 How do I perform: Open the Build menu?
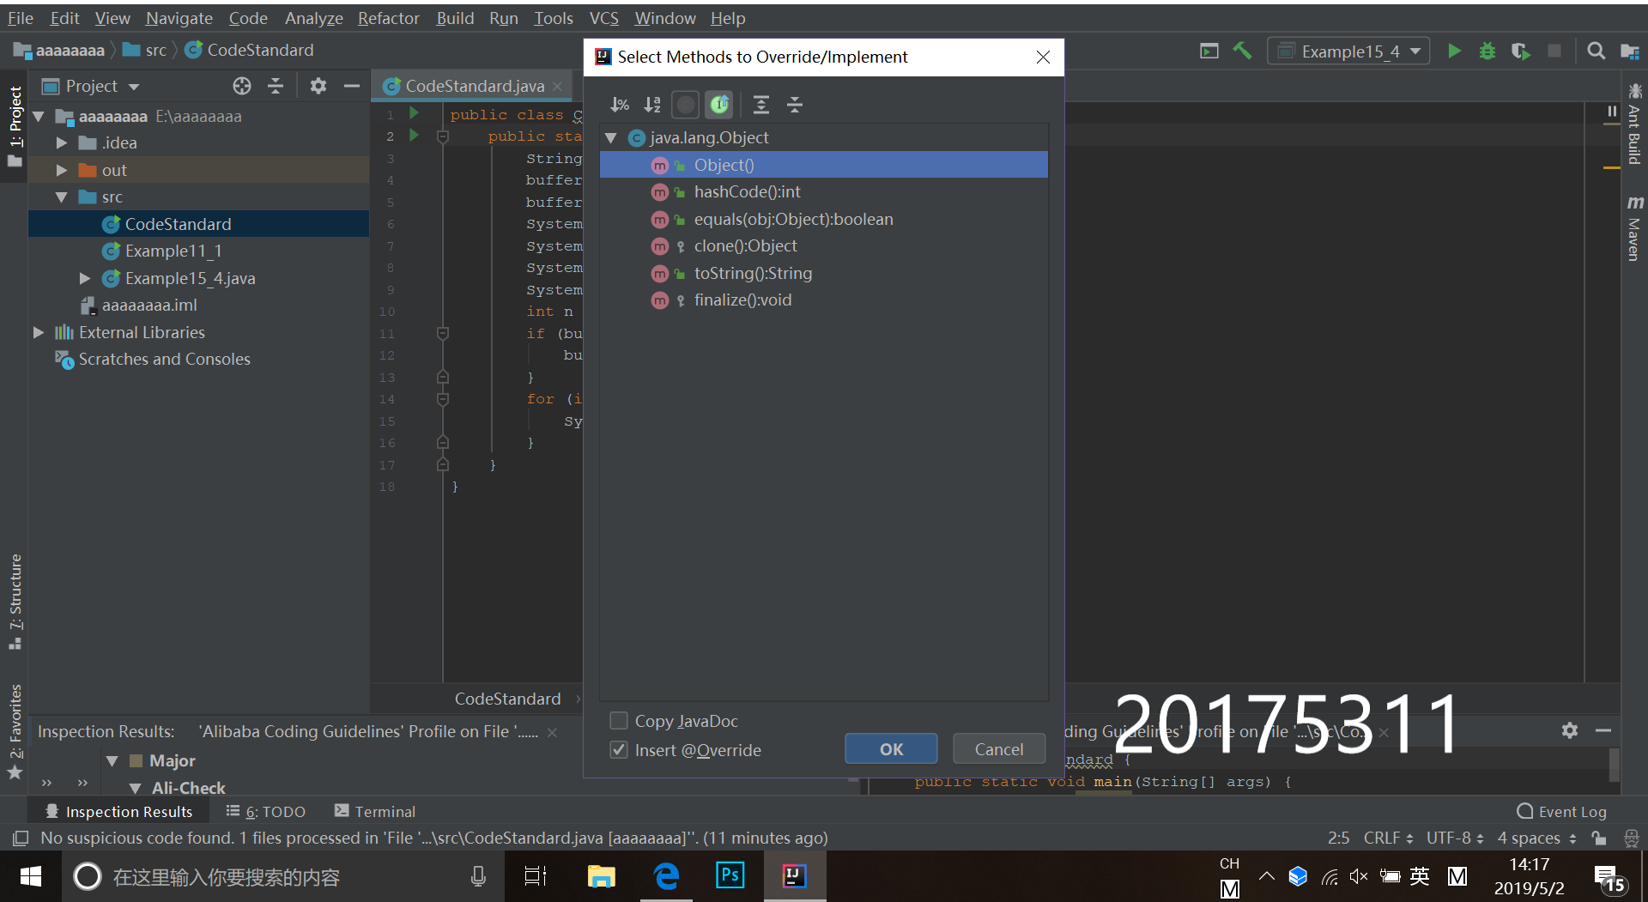pos(454,18)
